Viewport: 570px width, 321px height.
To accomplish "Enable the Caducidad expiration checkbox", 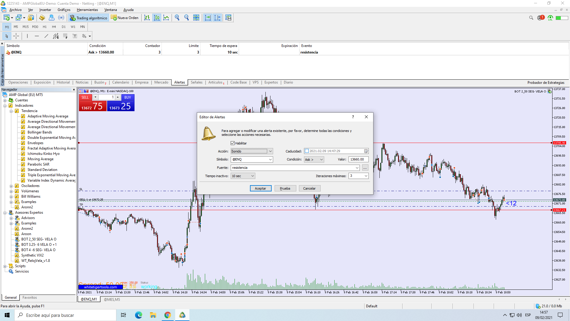I will 307,151.
